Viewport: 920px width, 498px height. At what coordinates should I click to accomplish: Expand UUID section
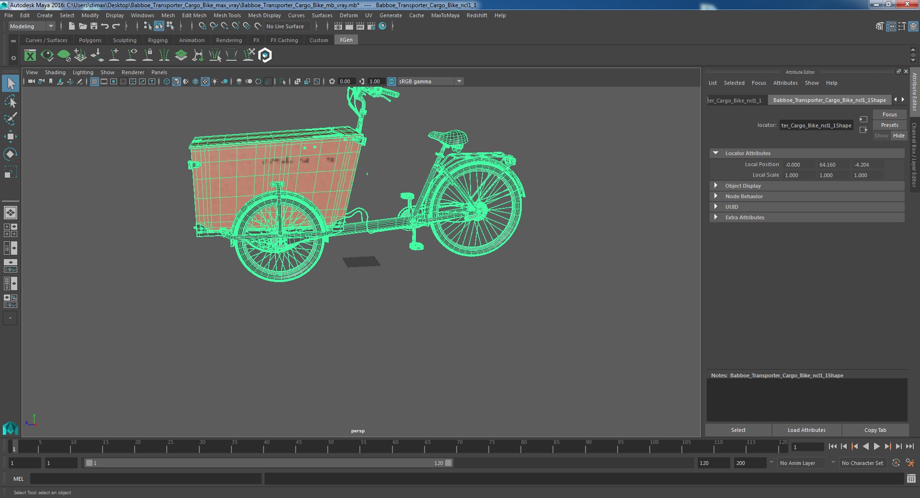[715, 207]
